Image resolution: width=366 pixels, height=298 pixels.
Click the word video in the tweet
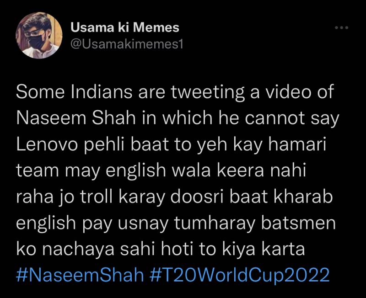click(289, 92)
